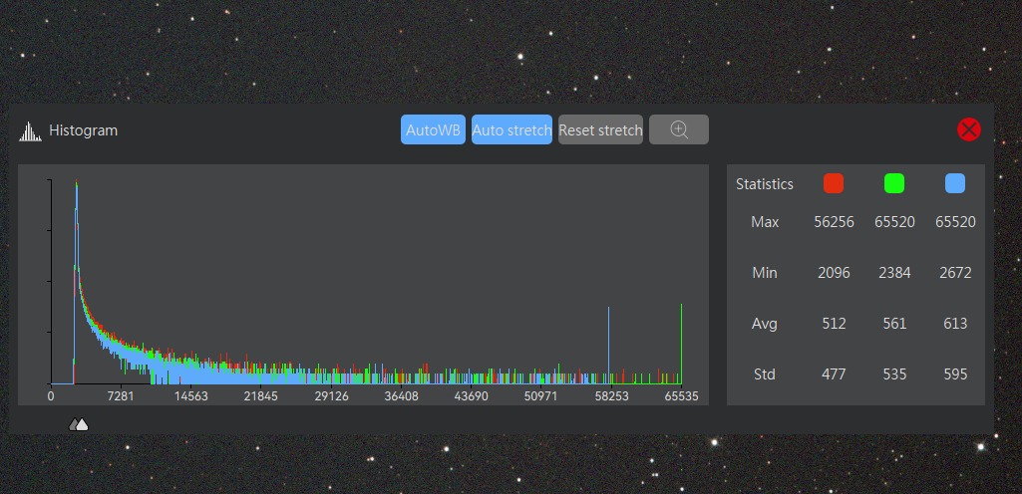Screen dimensions: 1022x494
Task: Click the blue Avg value 613
Action: click(955, 324)
